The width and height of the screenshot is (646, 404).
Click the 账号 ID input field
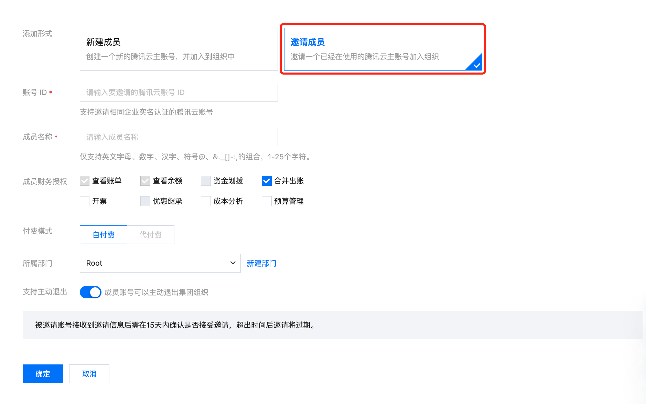point(179,92)
